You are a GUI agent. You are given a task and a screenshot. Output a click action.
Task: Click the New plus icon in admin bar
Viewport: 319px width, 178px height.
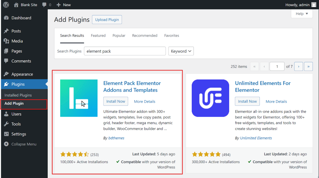coord(59,5)
